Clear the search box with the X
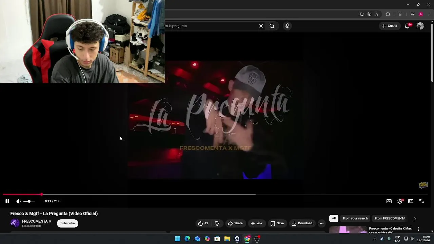Screen dimensions: 434x244 pos(261,26)
